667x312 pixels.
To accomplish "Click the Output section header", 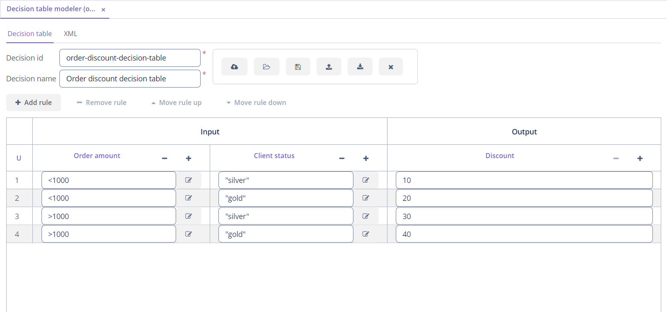I will point(524,132).
